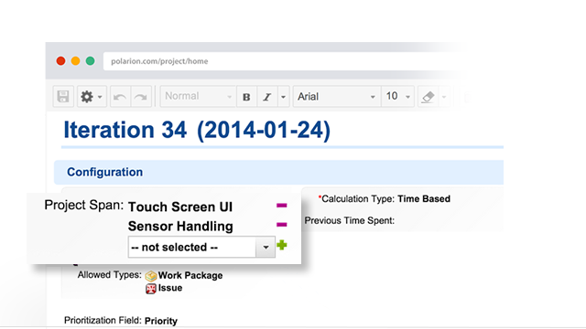Open the font size 10 dropdown
The image size is (586, 329).
397,97
